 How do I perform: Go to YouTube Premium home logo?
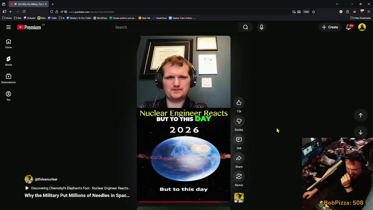point(29,27)
